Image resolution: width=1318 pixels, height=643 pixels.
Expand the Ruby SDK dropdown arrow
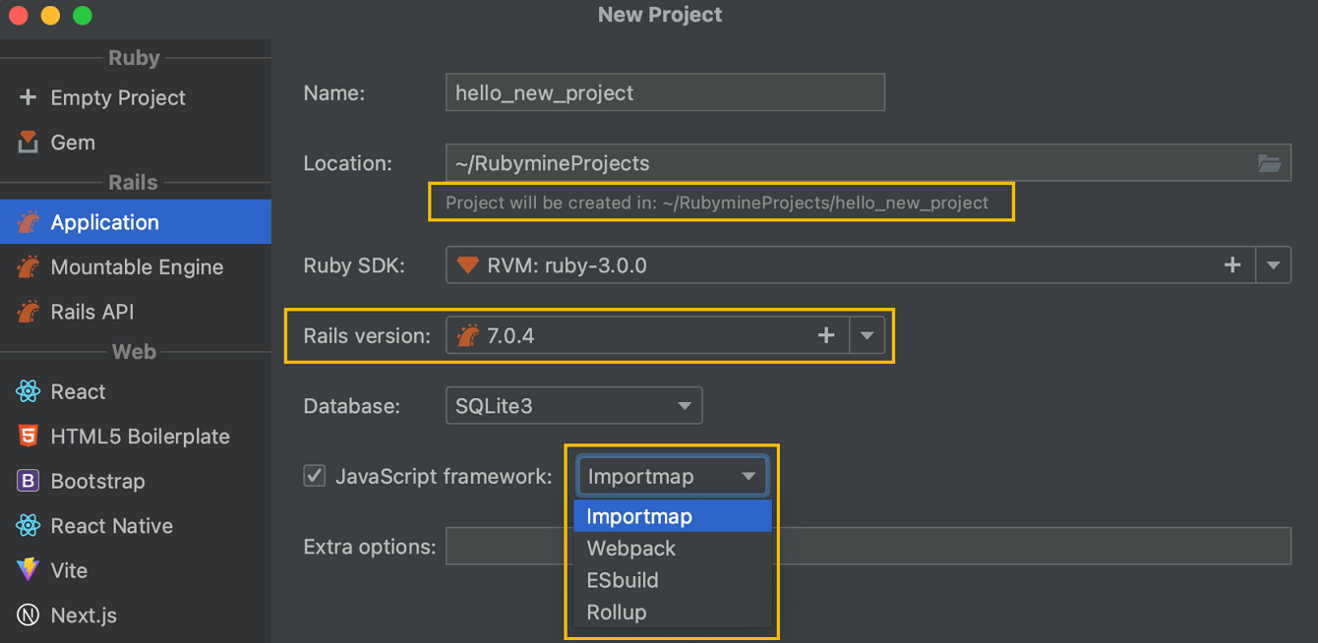click(x=1274, y=265)
